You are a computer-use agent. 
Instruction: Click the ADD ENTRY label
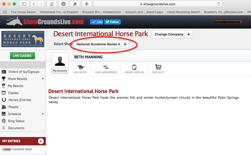pyautogui.click(x=80, y=72)
